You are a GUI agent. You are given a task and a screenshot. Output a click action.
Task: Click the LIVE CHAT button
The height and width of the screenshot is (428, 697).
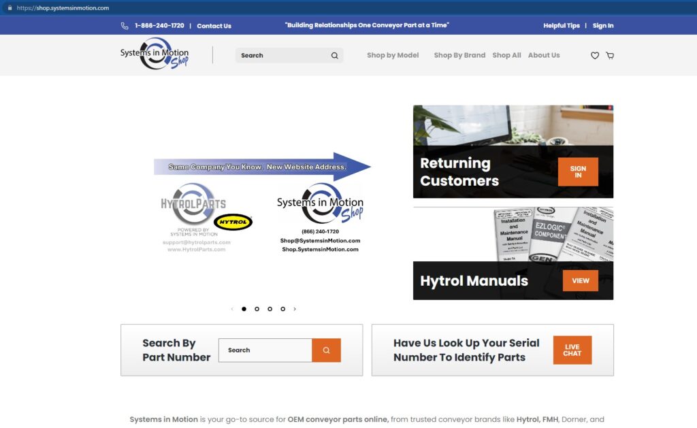point(572,350)
